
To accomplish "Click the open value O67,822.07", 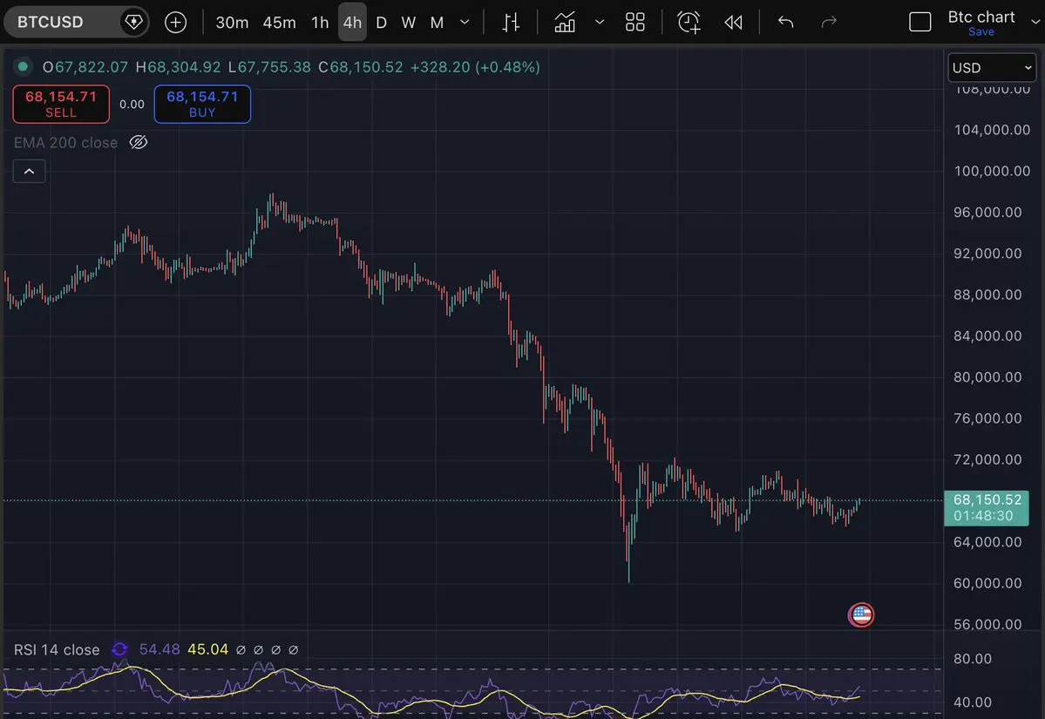I will tap(85, 67).
